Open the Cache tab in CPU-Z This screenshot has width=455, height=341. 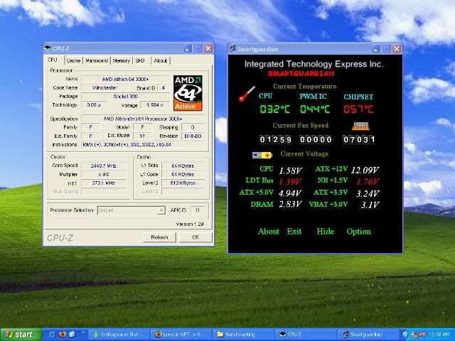(73, 60)
